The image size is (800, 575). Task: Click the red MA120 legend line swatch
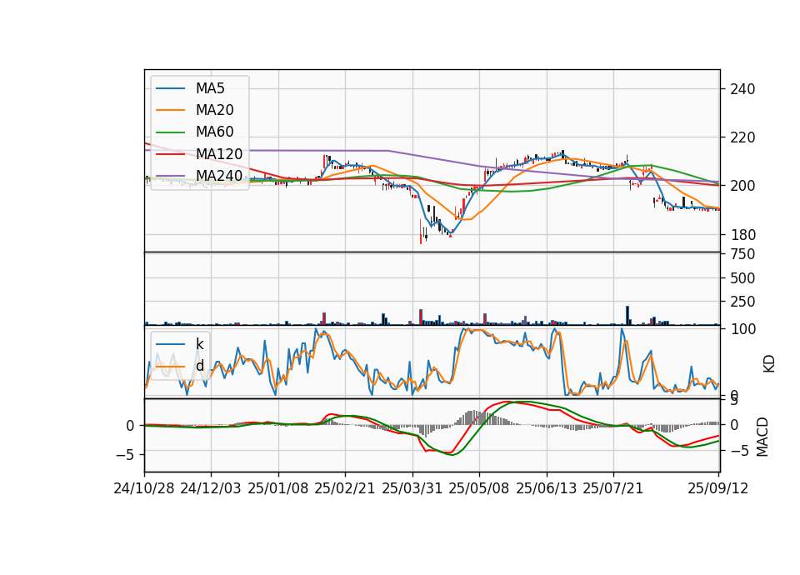pyautogui.click(x=170, y=154)
